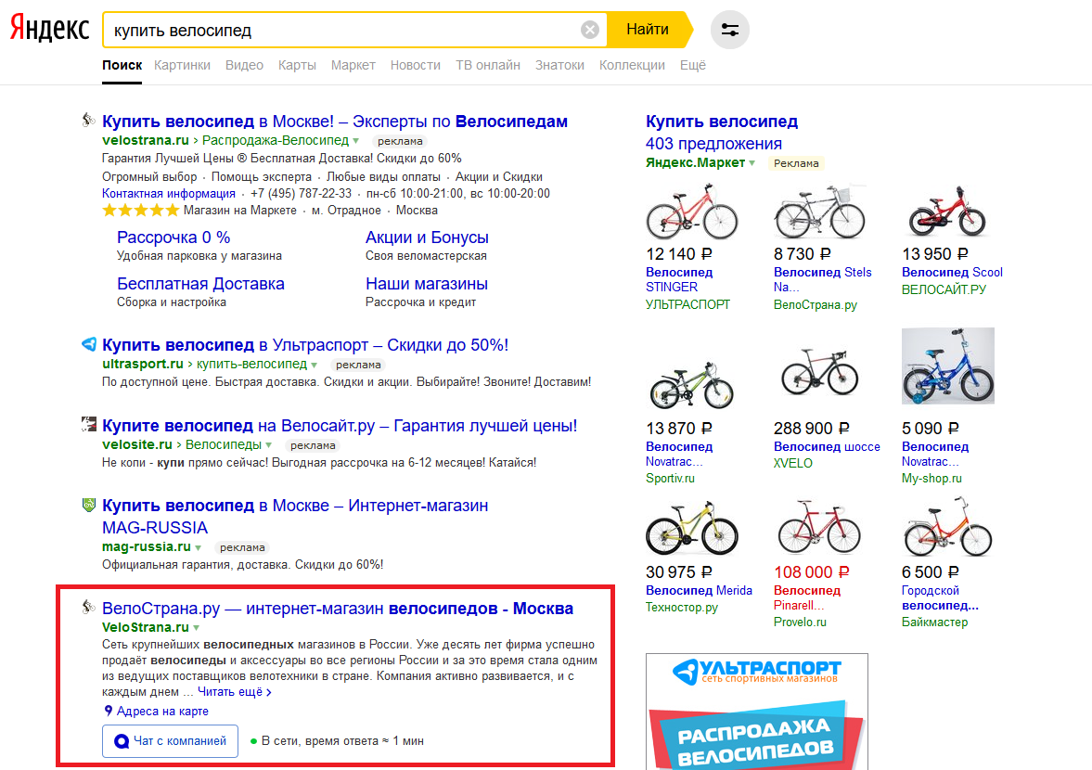Click the Ultrasport ad favicon
This screenshot has height=770, width=1092.
click(88, 344)
